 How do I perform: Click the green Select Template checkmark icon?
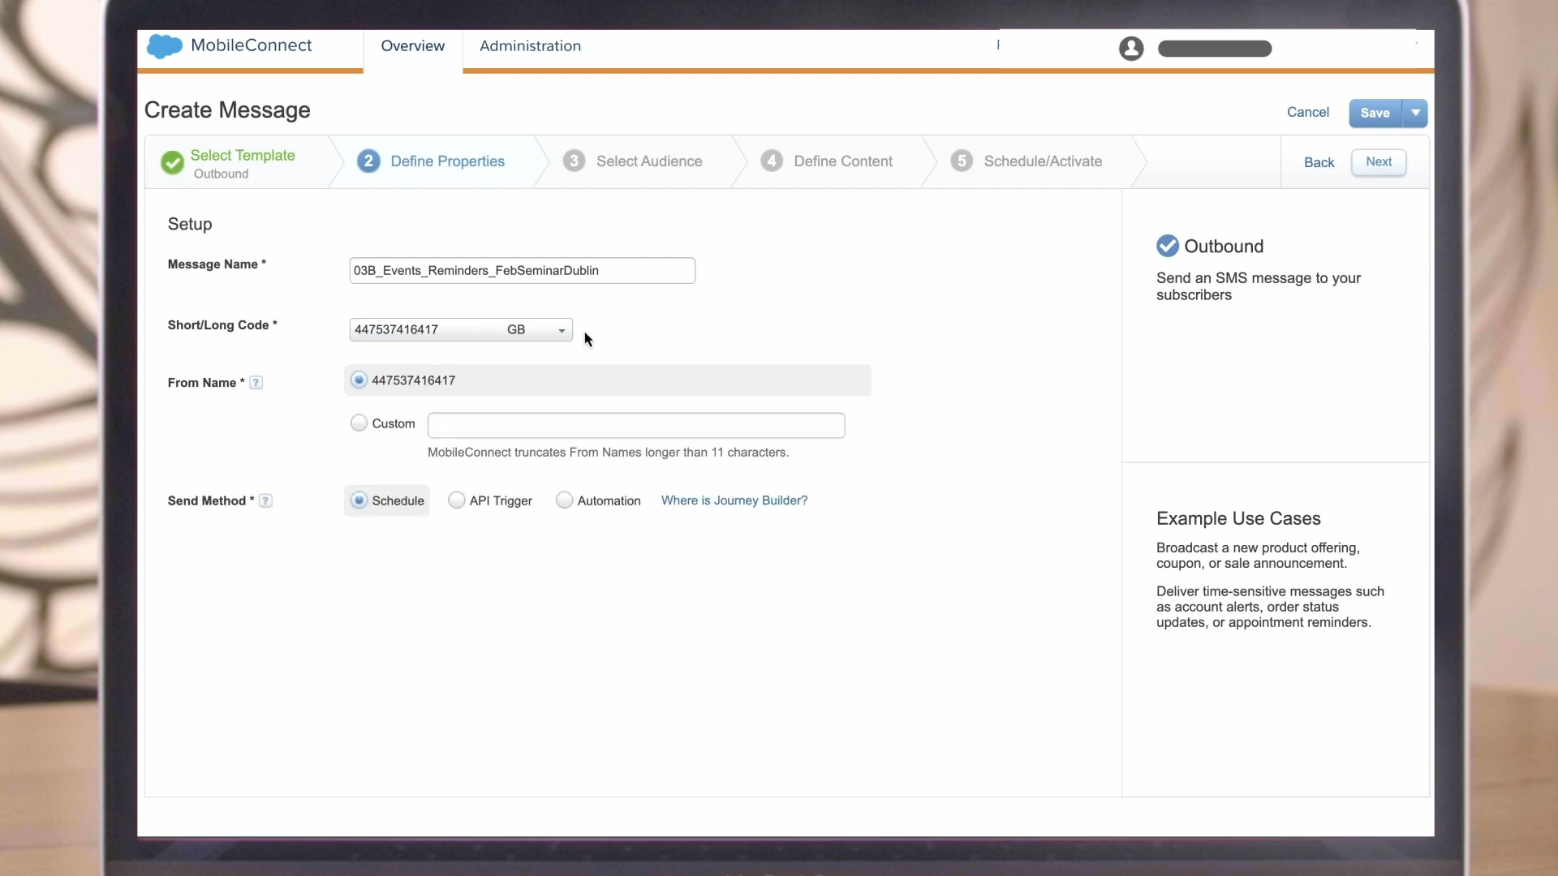172,163
